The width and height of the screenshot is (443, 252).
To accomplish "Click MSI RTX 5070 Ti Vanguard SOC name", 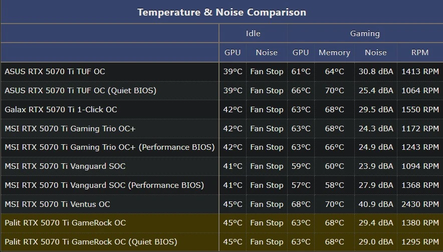I will pyautogui.click(x=65, y=166).
